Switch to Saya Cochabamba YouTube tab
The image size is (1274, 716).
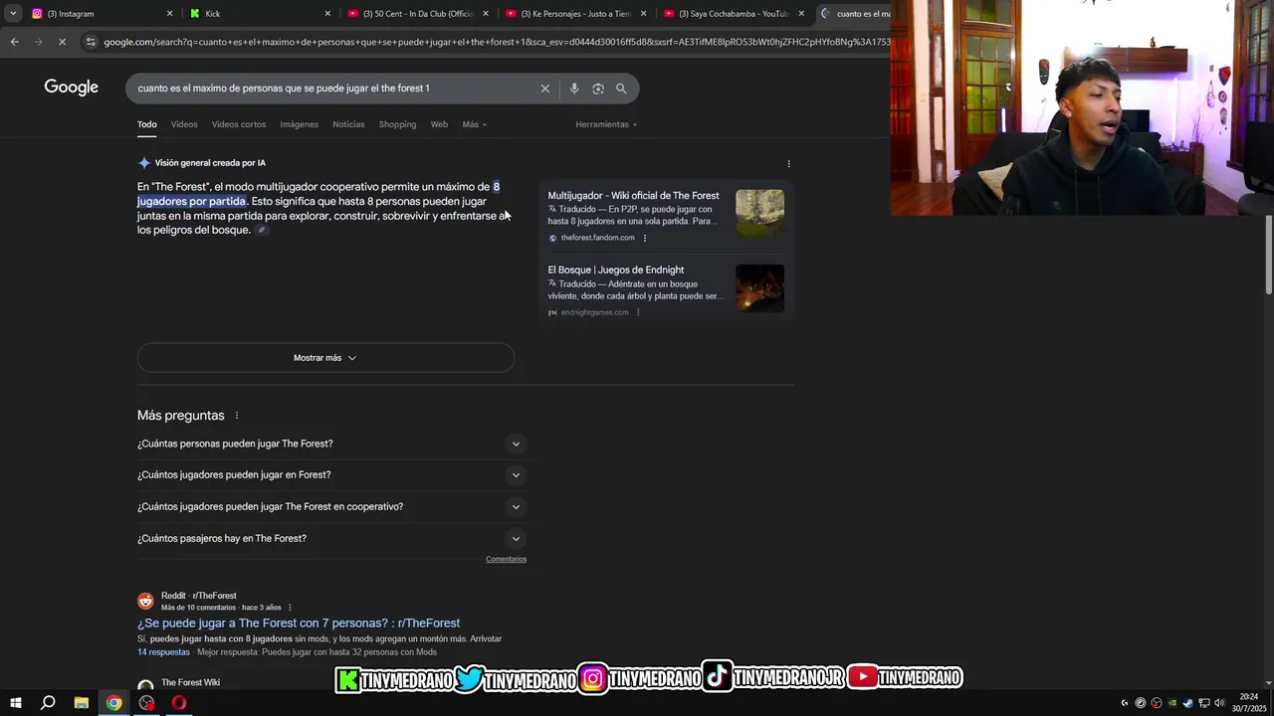click(734, 14)
